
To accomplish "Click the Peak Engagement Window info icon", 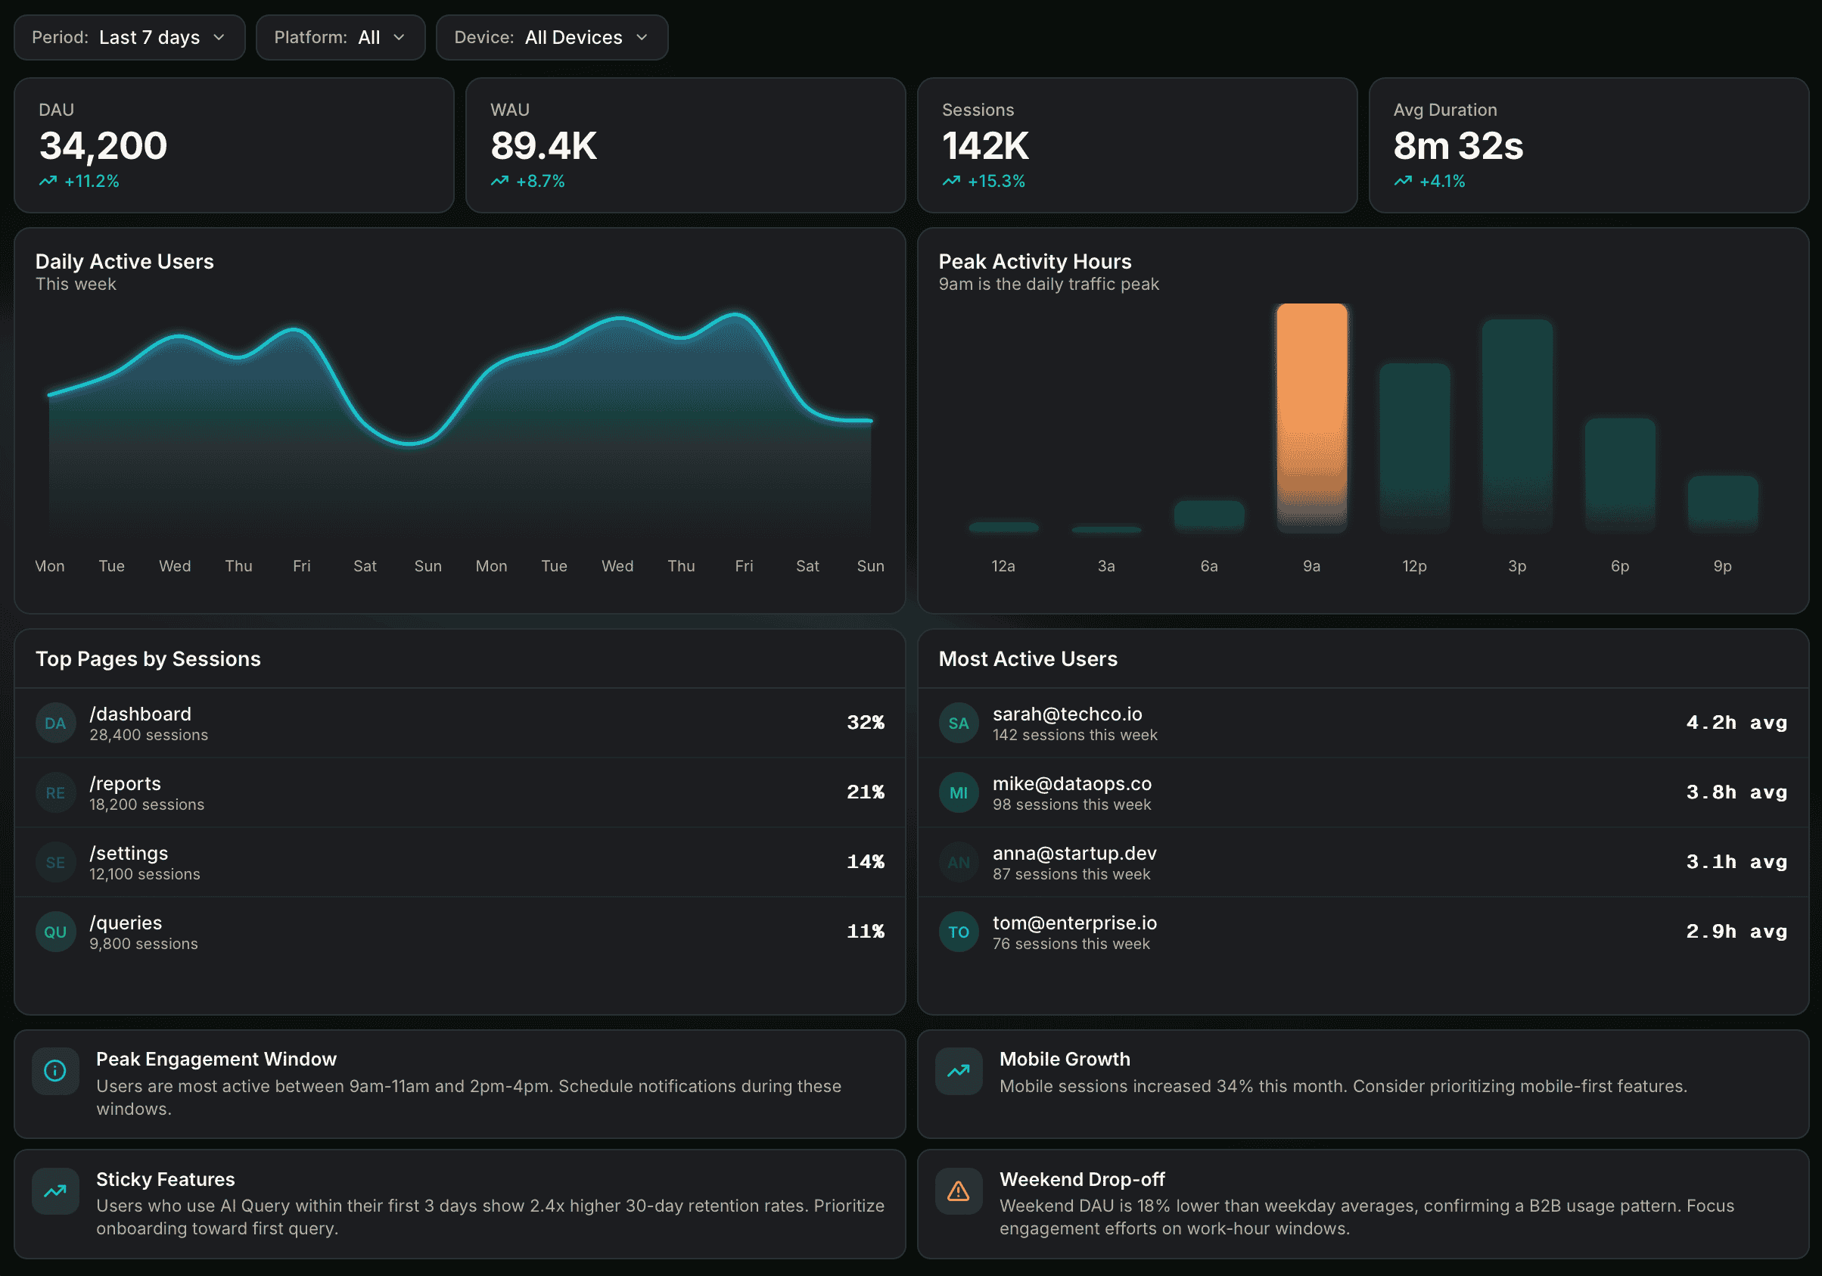I will [x=54, y=1070].
